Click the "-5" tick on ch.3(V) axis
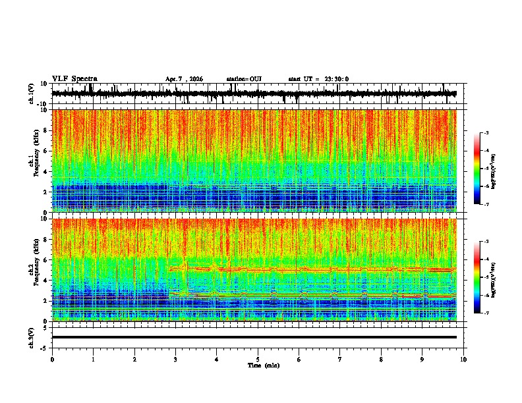The width and height of the screenshot is (522, 403). point(44,348)
